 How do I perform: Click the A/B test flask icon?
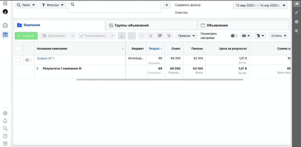[122, 36]
